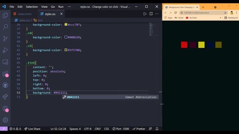Bookmark this page with star icon
The height and width of the screenshot is (134, 239).
tap(225, 13)
